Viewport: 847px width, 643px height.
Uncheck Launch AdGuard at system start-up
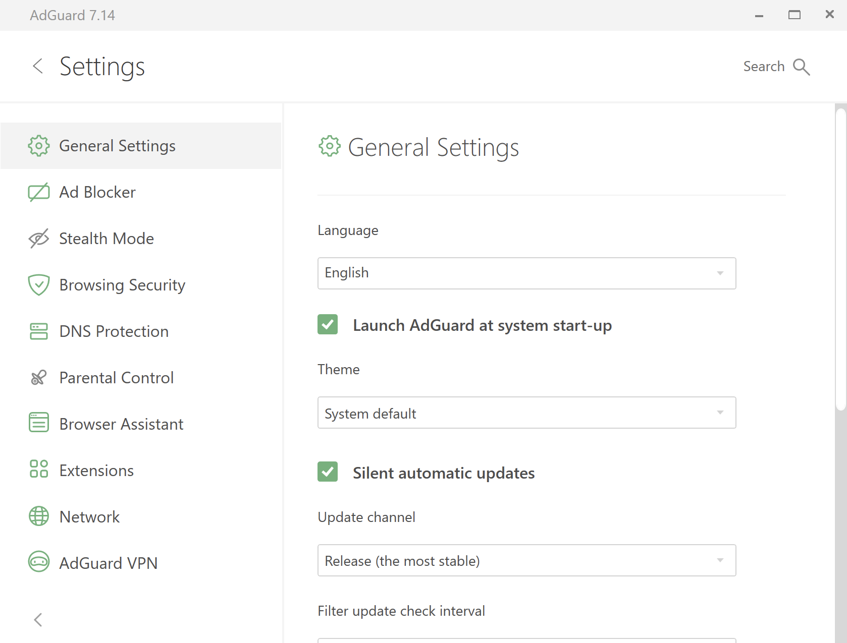click(328, 324)
